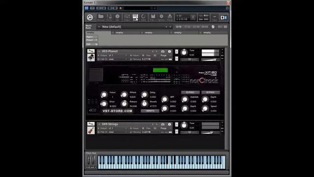Select previous instrument arrow on 049-Strings
Viewport: 314px width, 177px height.
pyautogui.click(x=153, y=124)
